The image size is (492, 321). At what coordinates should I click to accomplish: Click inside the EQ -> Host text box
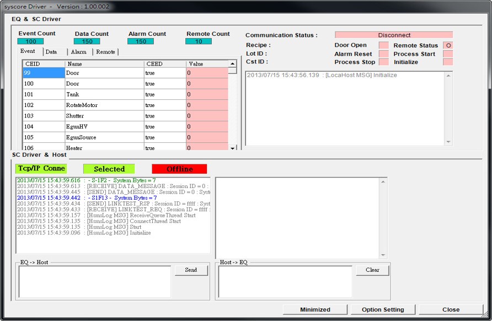(x=95, y=282)
